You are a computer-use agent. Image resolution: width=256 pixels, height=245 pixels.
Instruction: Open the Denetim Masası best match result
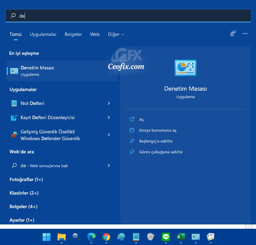tap(62, 71)
